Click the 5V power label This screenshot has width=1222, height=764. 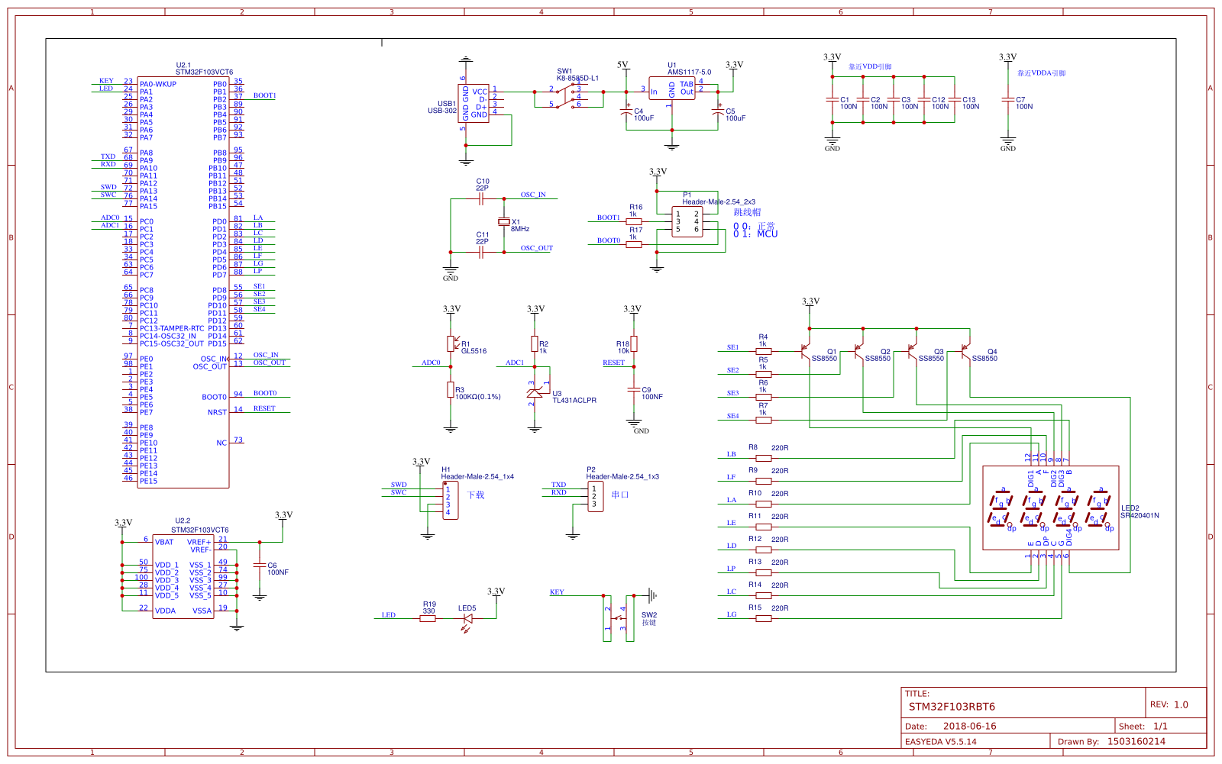pos(622,66)
